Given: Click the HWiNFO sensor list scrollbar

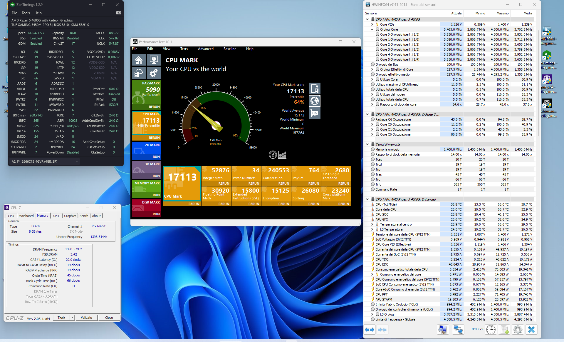Looking at the screenshot, I should tap(538, 82).
